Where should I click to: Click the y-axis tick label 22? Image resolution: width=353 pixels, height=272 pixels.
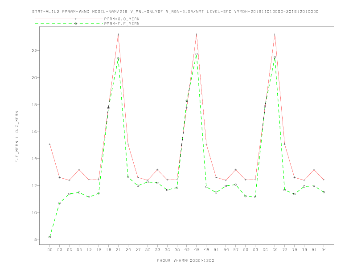click(x=34, y=51)
